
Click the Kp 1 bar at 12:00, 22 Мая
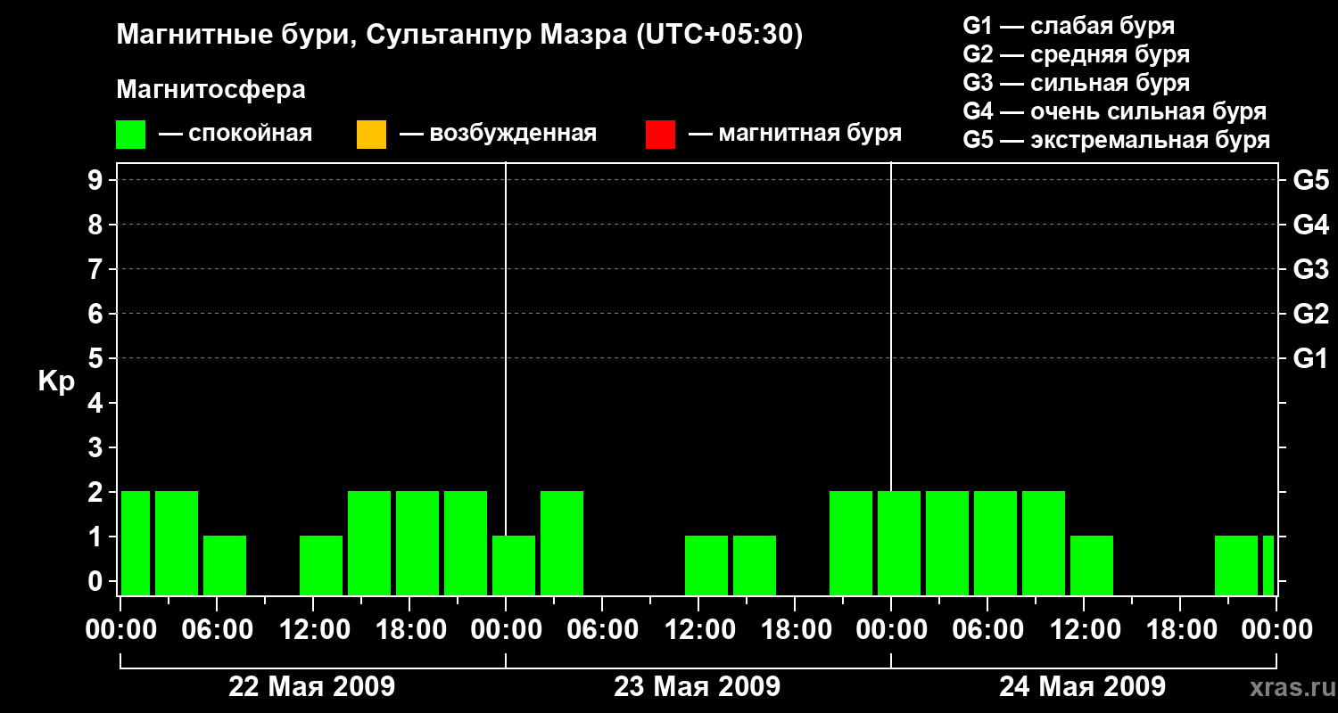tap(321, 565)
